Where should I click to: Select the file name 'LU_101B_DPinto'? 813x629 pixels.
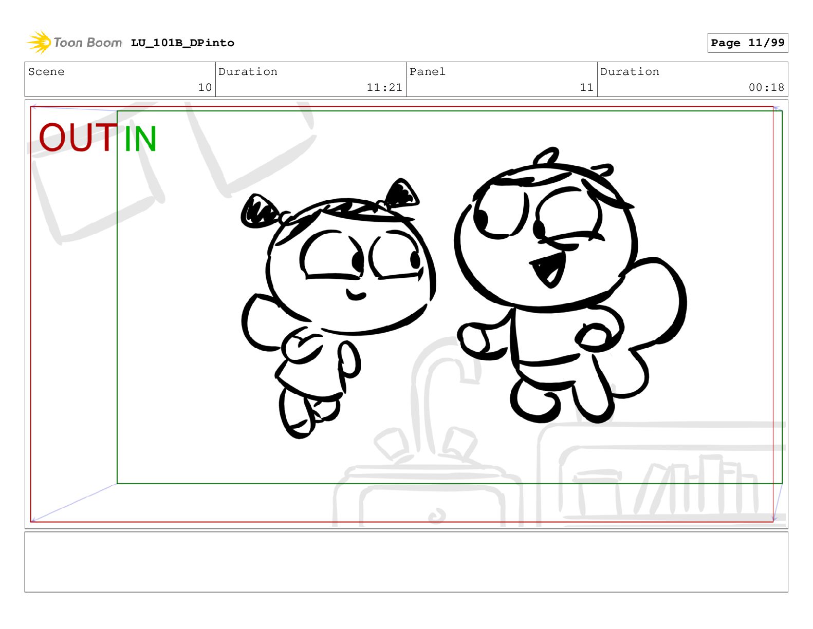[182, 43]
